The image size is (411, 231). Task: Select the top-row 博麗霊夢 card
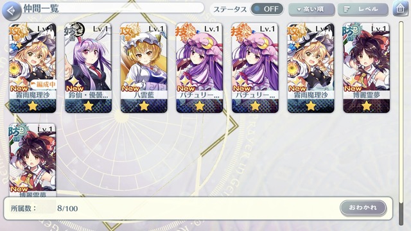tap(366, 68)
